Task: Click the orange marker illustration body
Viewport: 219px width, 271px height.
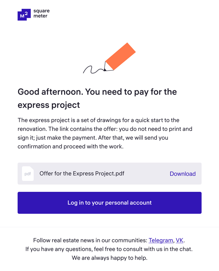Action: 120,56
